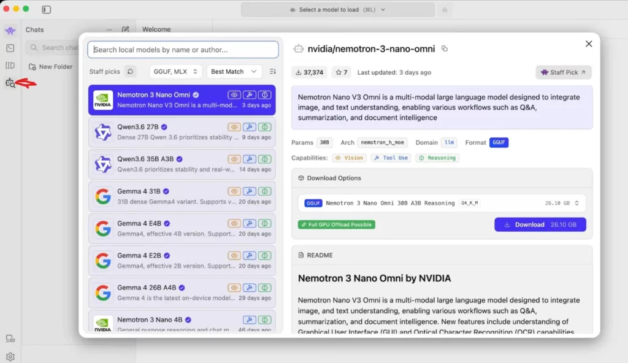The image size is (628, 363).
Task: Click the Vision eye icon on Gemma 4 31B
Action: [x=234, y=191]
